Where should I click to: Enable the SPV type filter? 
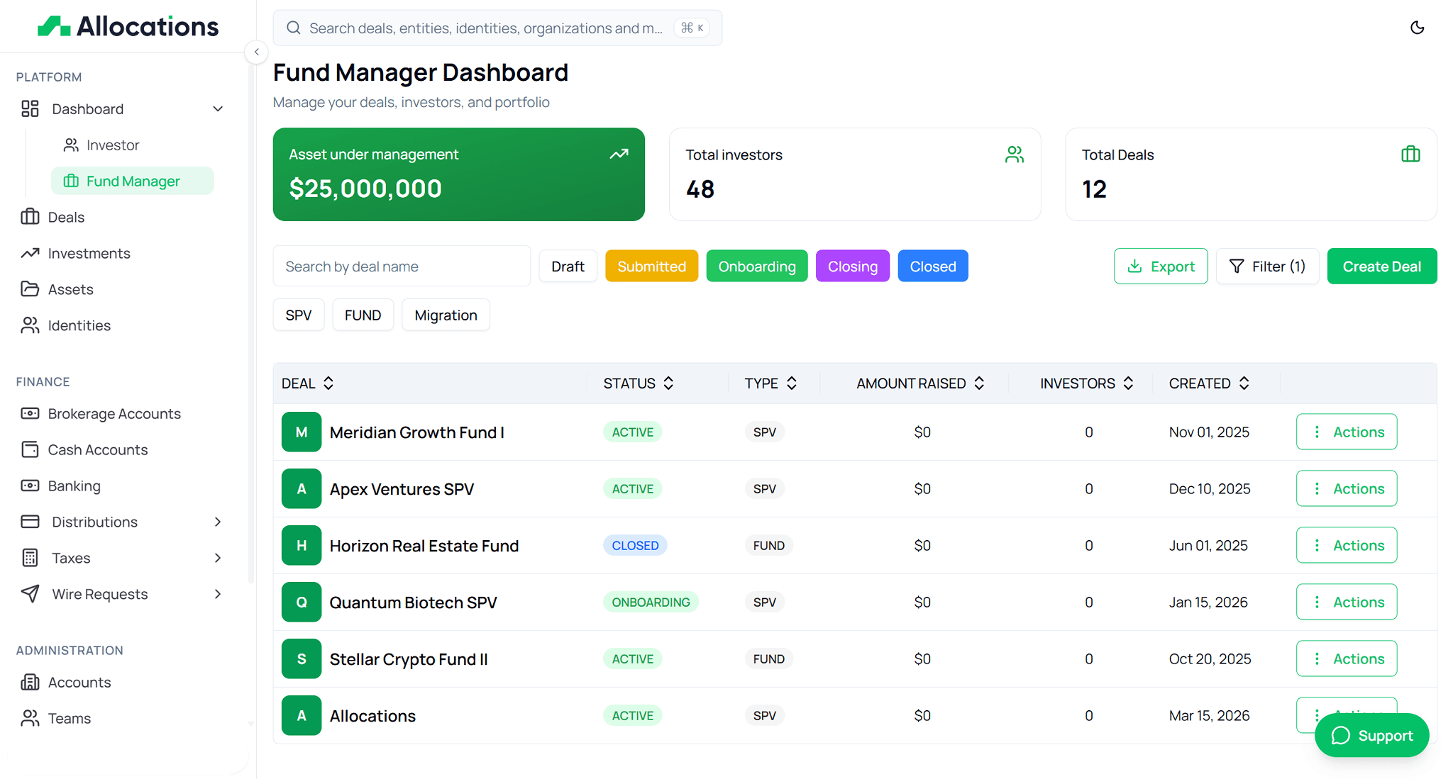click(299, 315)
